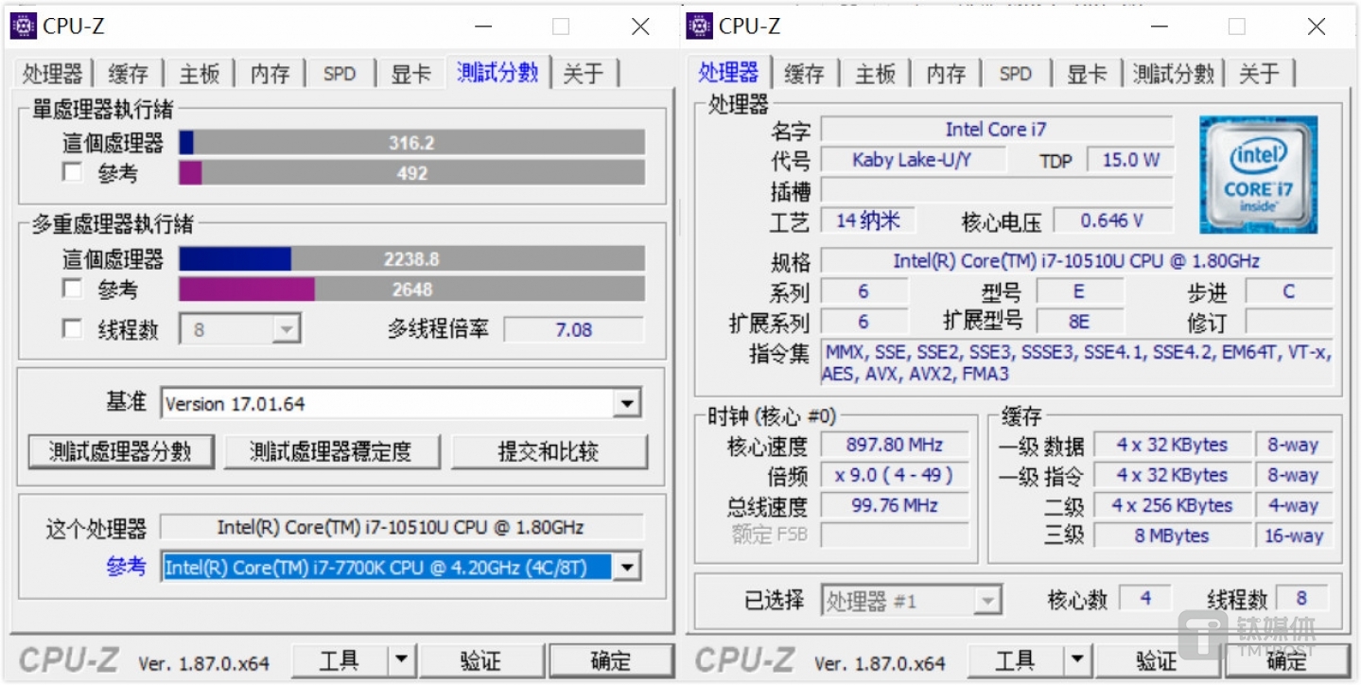This screenshot has width=1361, height=685.
Task: Open the SPD tab in left window
Action: coord(339,73)
